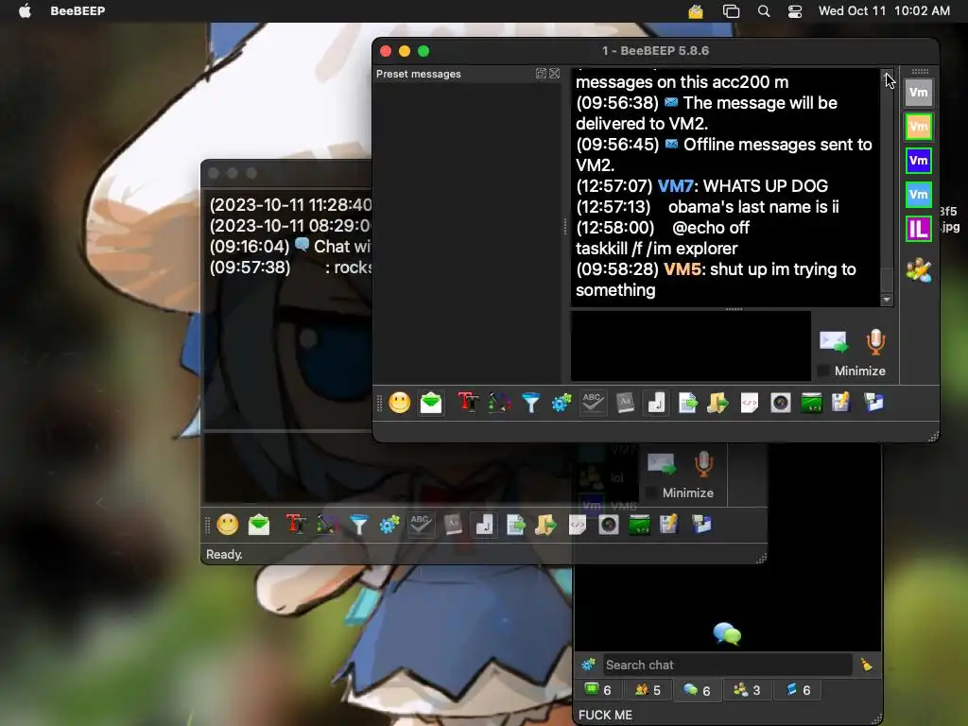Click the send message icon beside front chat input
This screenshot has width=968, height=726.
[x=834, y=342]
